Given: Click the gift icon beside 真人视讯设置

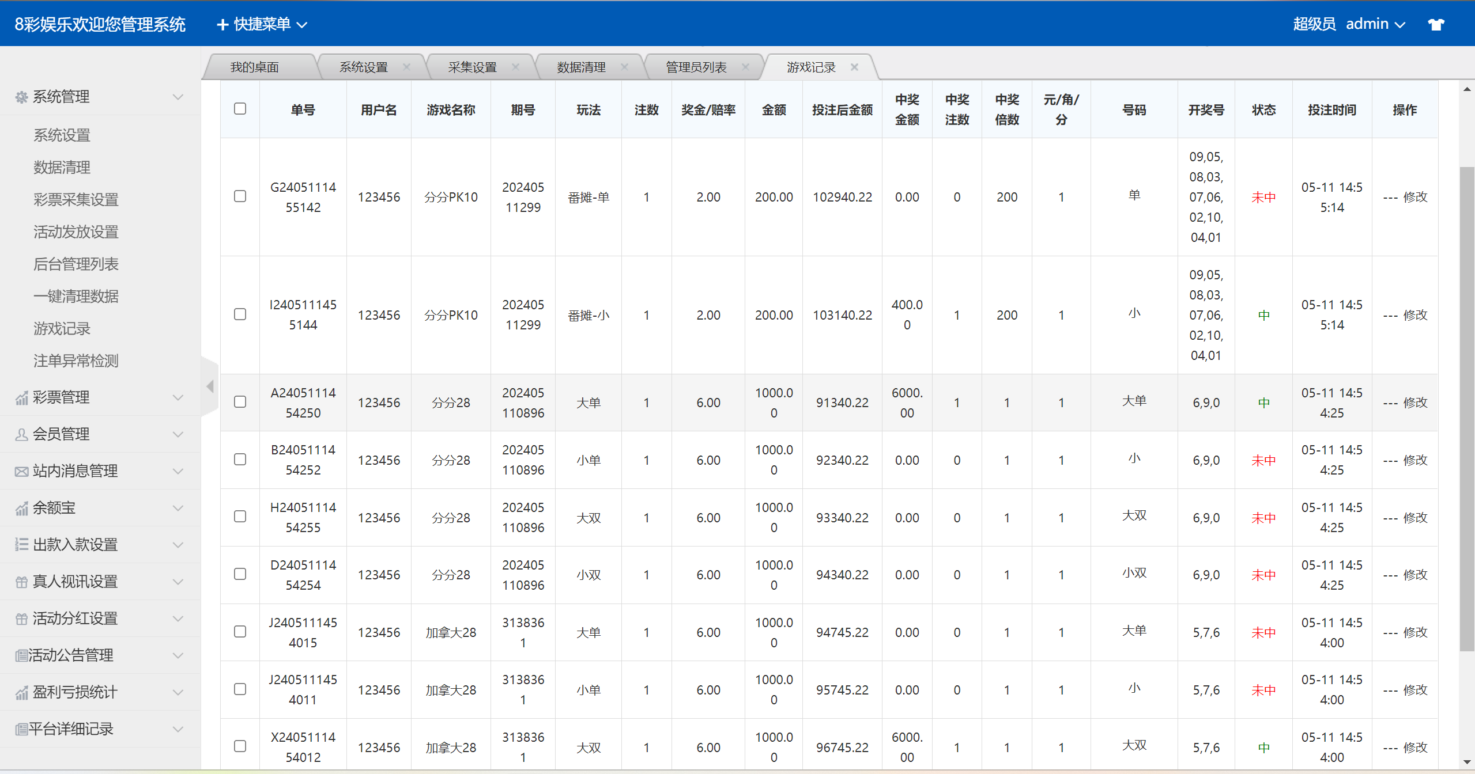Looking at the screenshot, I should pos(21,582).
